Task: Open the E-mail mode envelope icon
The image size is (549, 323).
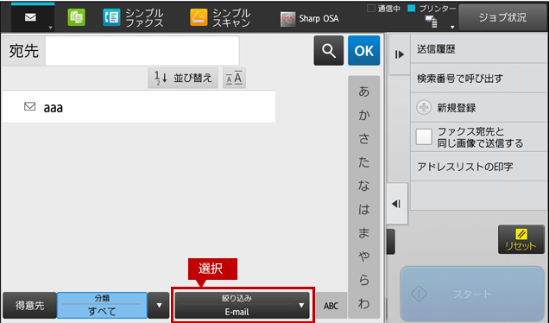Action: 31,17
